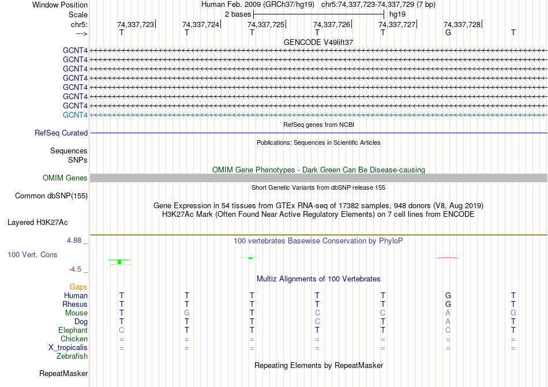Image resolution: width=548 pixels, height=387 pixels.
Task: Click the 74,337,728 ruler position
Action: click(462, 24)
